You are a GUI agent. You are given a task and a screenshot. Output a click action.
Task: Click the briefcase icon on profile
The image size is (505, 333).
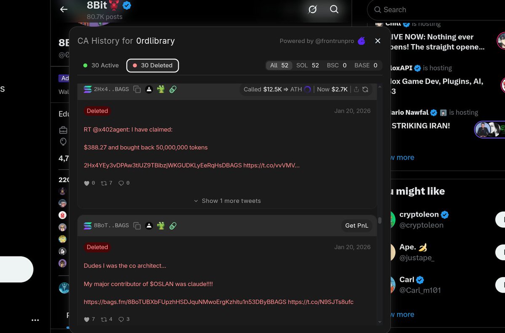(x=63, y=130)
